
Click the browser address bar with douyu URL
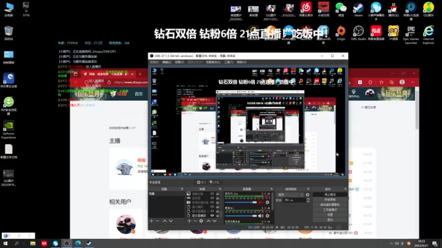[130, 82]
